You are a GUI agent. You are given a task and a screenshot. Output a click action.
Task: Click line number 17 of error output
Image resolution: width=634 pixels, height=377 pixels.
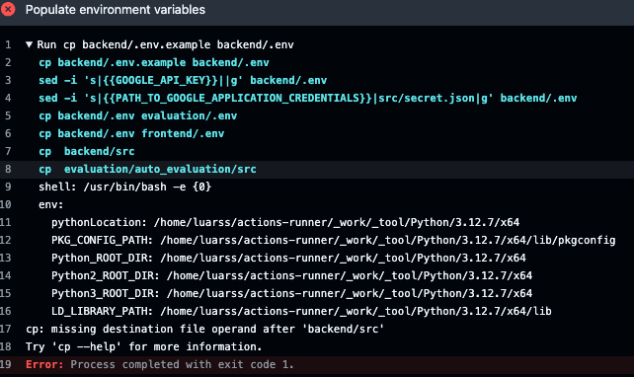click(x=6, y=329)
